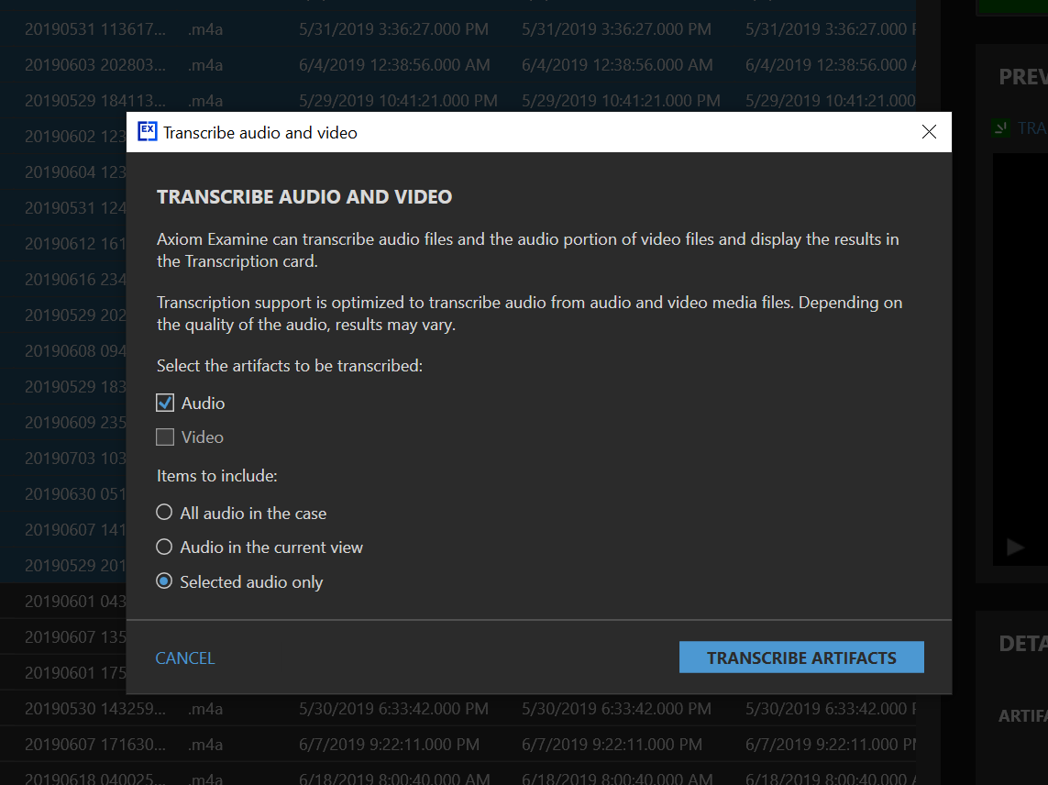Select background row 20190616 234
Screen dimensions: 1048x785
coord(63,279)
